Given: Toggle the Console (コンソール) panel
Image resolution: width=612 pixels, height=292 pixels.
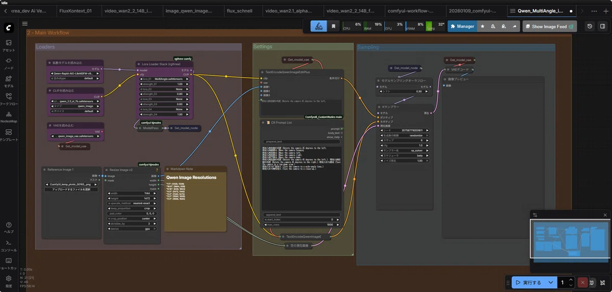Looking at the screenshot, I should pos(8,245).
